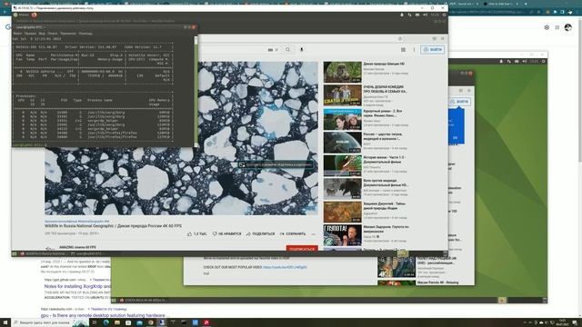Viewport: 582px width, 327px height.
Task: Open the Терминал menu in the terminal
Action: click(68, 34)
